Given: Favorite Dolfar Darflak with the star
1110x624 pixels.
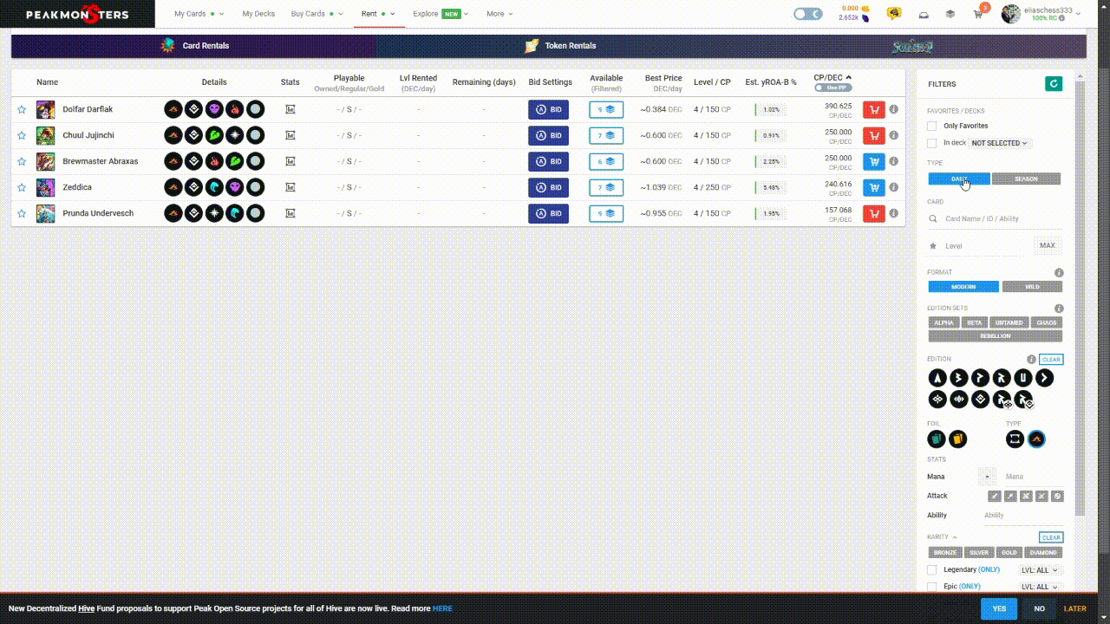Looking at the screenshot, I should (22, 109).
